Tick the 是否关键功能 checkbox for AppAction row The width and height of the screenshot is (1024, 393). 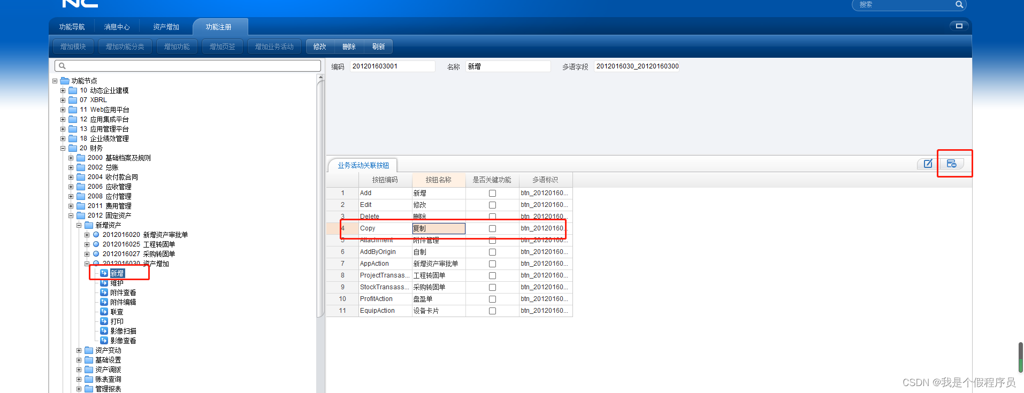tap(492, 264)
